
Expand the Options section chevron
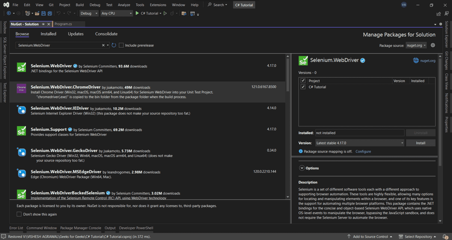(x=302, y=168)
